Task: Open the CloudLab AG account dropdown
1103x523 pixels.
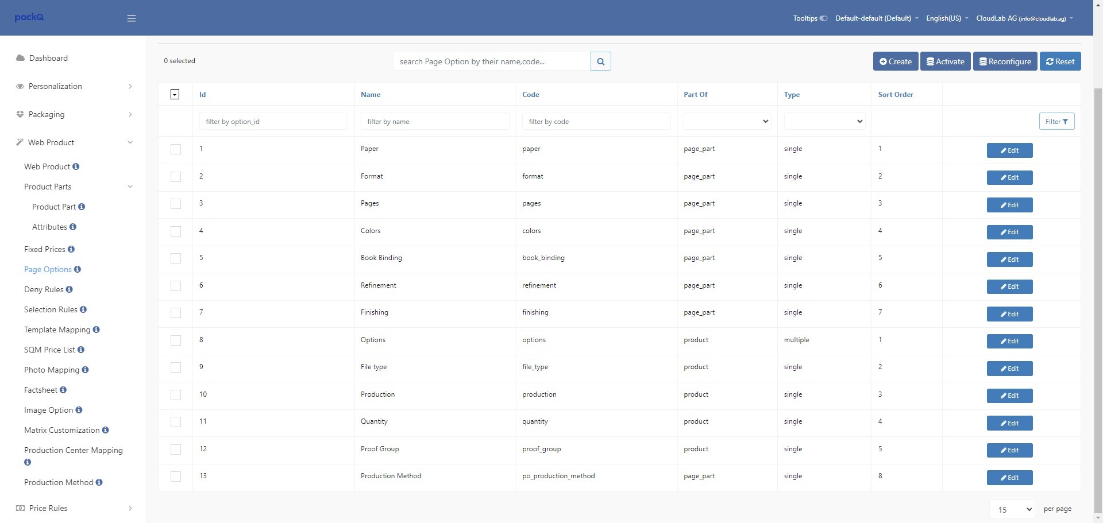Action: pos(1024,18)
